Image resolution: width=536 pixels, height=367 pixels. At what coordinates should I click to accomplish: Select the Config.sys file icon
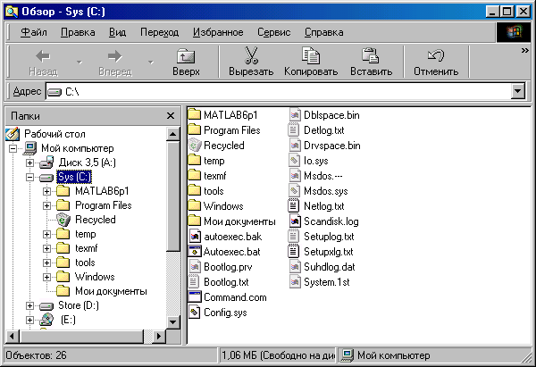coord(195,312)
